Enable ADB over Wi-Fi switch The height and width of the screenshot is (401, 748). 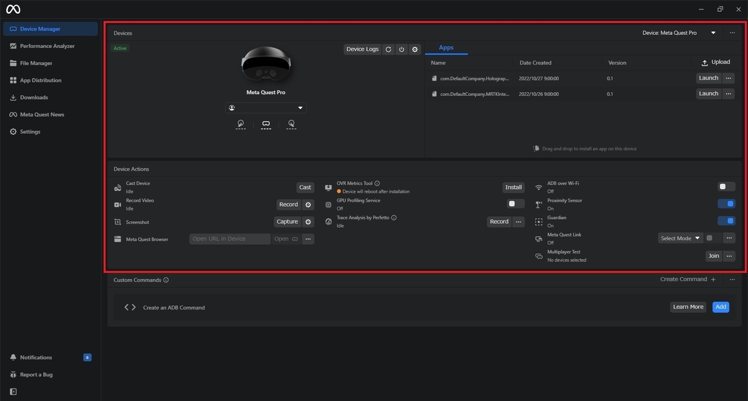click(726, 186)
